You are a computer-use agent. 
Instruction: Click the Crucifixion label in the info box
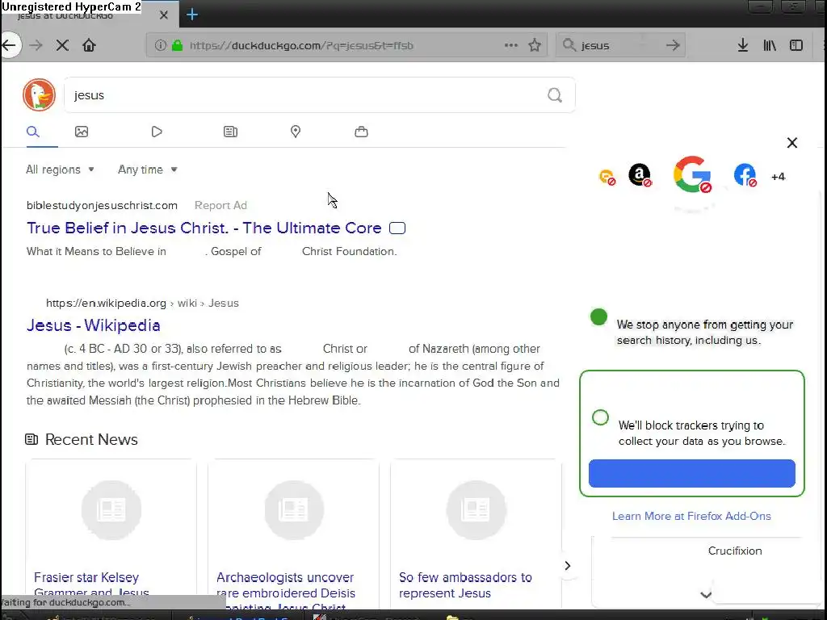[735, 551]
